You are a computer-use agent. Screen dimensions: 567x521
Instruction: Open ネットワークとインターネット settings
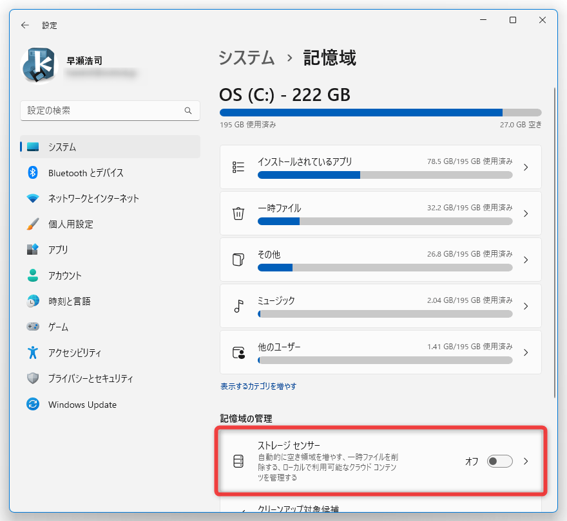click(110, 198)
